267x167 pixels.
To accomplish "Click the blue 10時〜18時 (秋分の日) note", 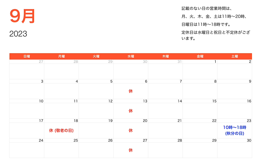I will tap(234, 130).
